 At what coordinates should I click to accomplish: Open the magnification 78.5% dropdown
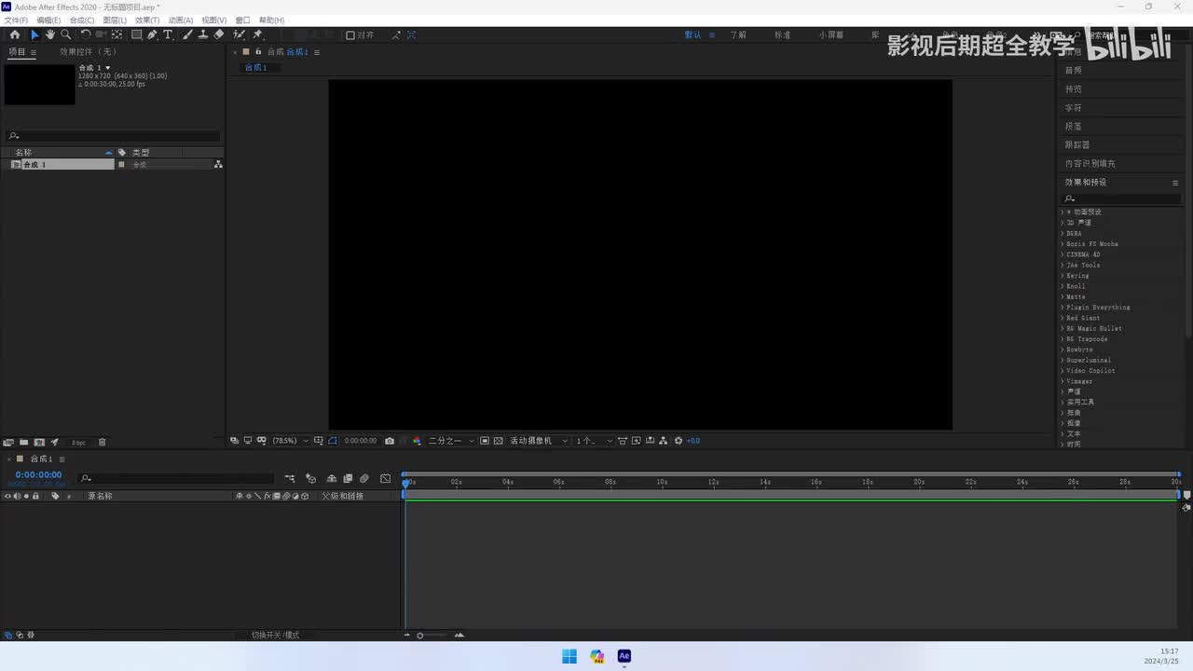(290, 441)
